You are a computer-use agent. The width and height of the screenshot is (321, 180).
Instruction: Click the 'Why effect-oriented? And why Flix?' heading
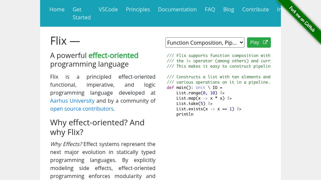(97, 127)
